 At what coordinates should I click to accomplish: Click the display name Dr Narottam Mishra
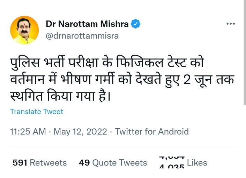click(87, 24)
